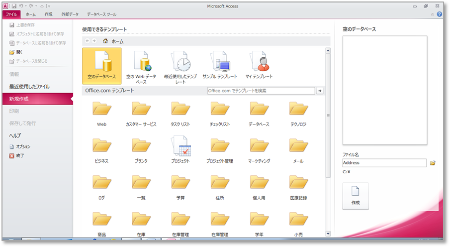Image resolution: width=450 pixels, height=247 pixels.
Task: Open the ログ folder
Action: click(x=101, y=187)
